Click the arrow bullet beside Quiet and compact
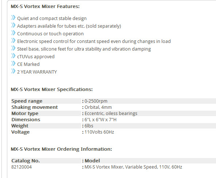Viewport: 216px width, 178px height. pos(13,17)
